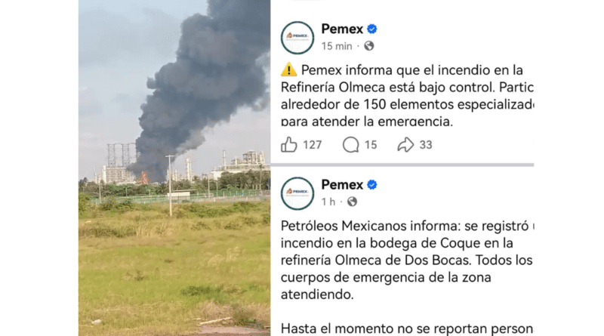Open the Pemex page name on first post
Viewport: 604px width, 336px height.
342,29
